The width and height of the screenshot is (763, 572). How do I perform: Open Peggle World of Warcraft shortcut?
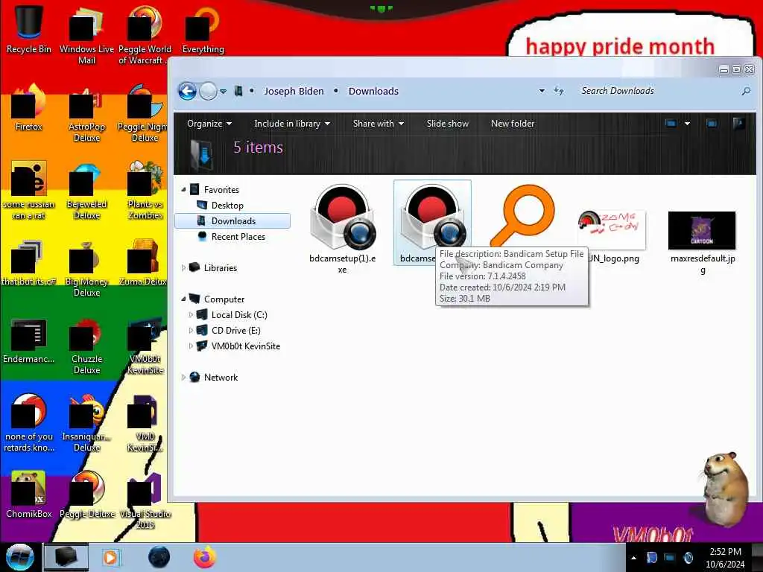pos(145,34)
